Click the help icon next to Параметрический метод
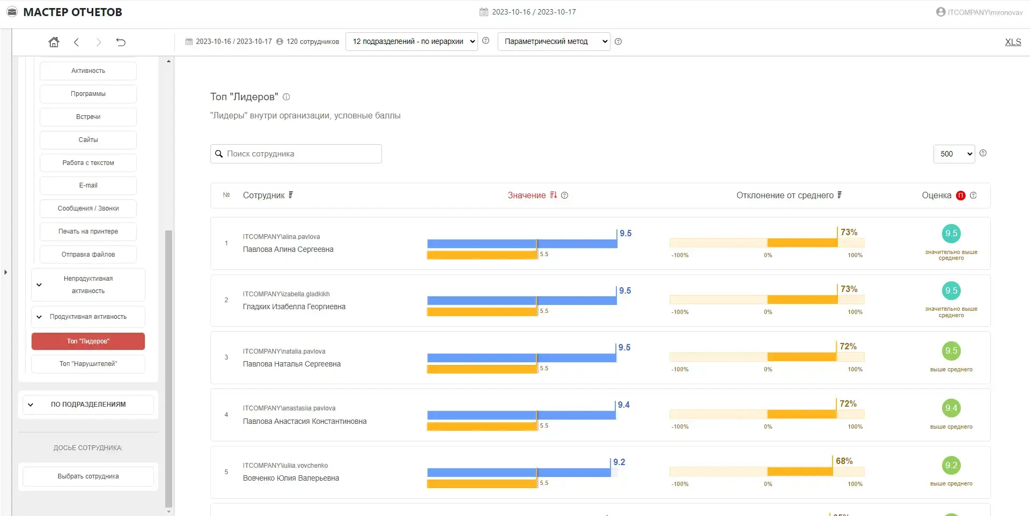1030x516 pixels. 618,41
